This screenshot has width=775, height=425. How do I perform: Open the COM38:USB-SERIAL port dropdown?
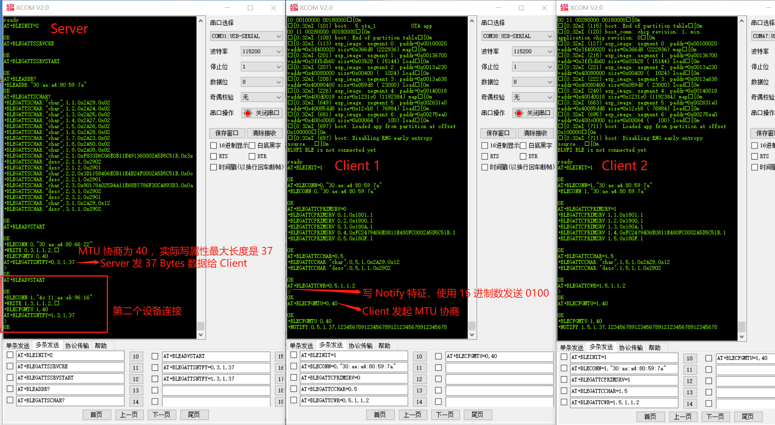click(x=518, y=36)
